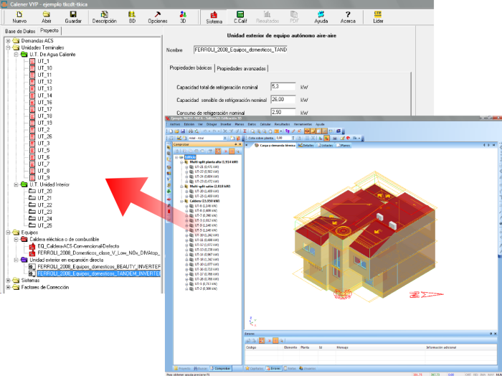This screenshot has width=502, height=376.
Task: Select the FERROLI TANDEM_INVERTER equipment item
Action: coord(99,274)
